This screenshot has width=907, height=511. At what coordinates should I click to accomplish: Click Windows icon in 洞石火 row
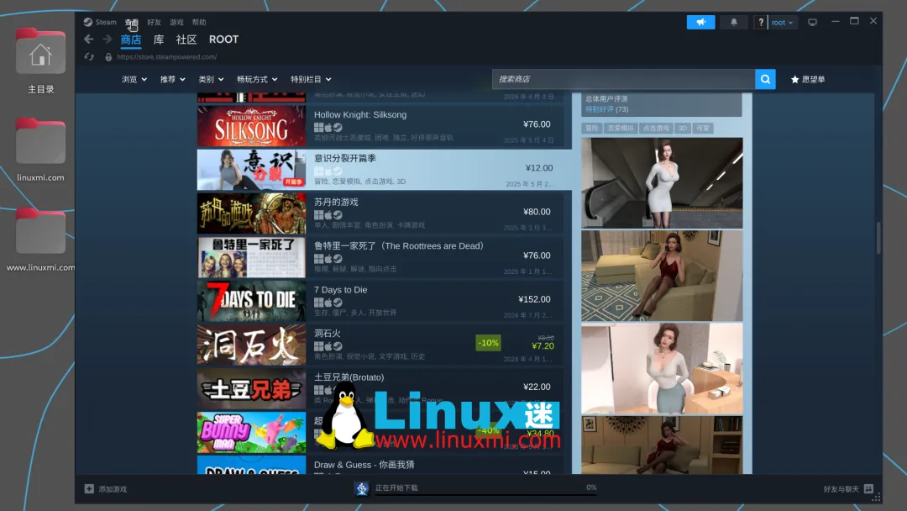click(x=319, y=346)
